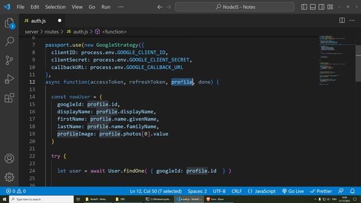Open the Extensions view
The height and width of the screenshot is (203, 361).
pos(9,98)
